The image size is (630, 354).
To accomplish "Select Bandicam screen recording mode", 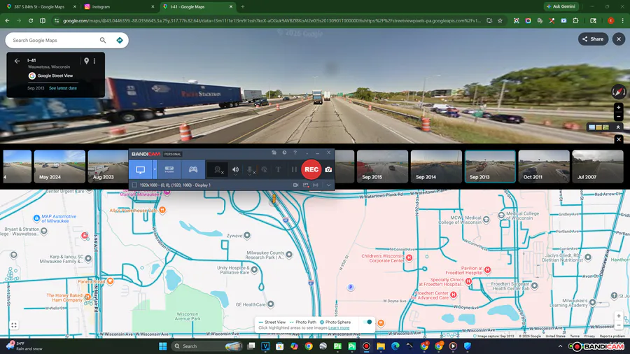I will pyautogui.click(x=140, y=170).
